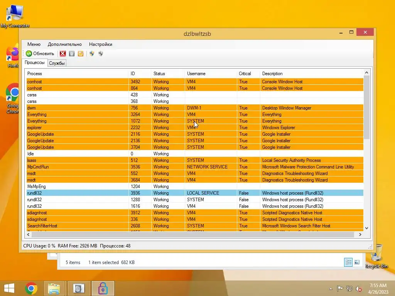This screenshot has height=296, width=395.
Task: Click the Action Center flag tray icon
Action: tap(340, 288)
